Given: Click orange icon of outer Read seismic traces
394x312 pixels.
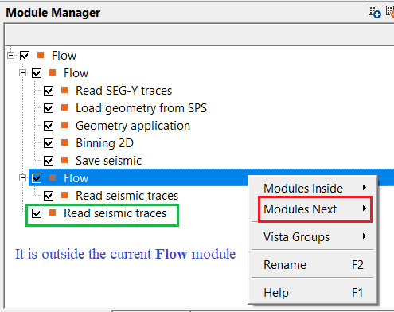Looking at the screenshot, I should [53, 213].
